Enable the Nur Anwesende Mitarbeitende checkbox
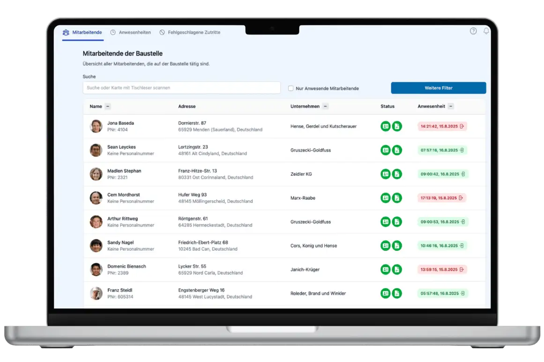The height and width of the screenshot is (362, 544). (x=291, y=88)
